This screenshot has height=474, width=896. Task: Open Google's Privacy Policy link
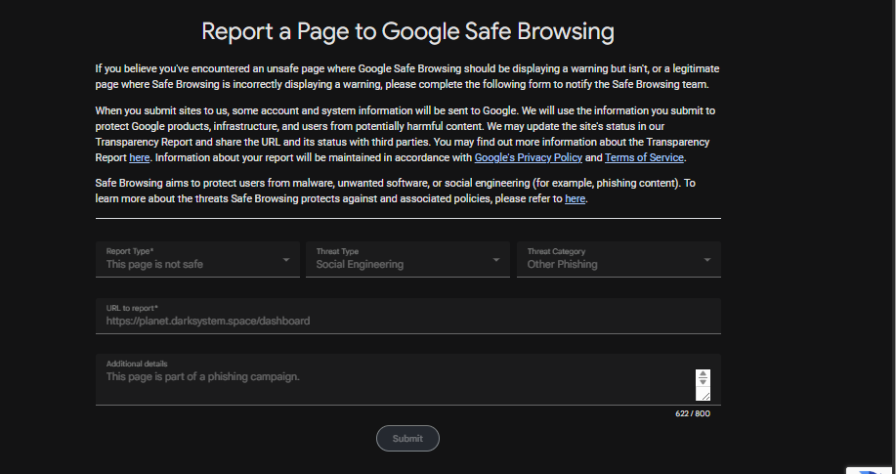(x=528, y=157)
